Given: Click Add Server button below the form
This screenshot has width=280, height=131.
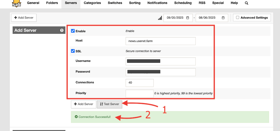Looking at the screenshot, I should (x=83, y=104).
